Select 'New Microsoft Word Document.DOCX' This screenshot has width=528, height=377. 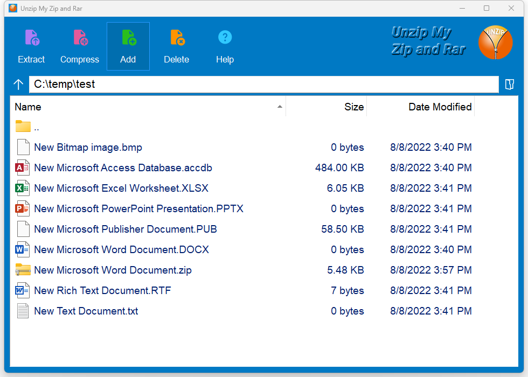coord(122,250)
